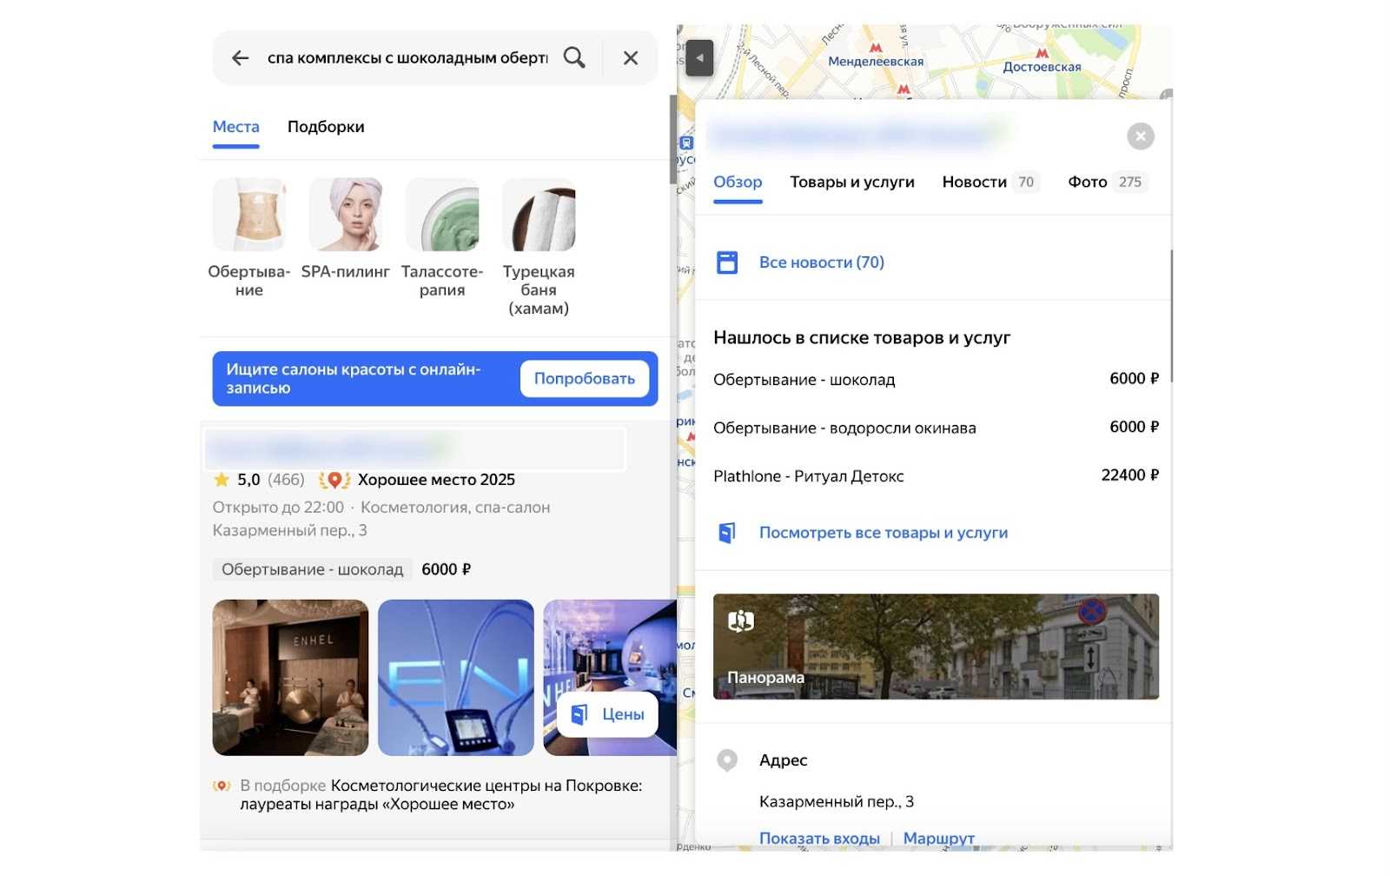
Task: Open the Новости 70 tab
Action: (990, 182)
